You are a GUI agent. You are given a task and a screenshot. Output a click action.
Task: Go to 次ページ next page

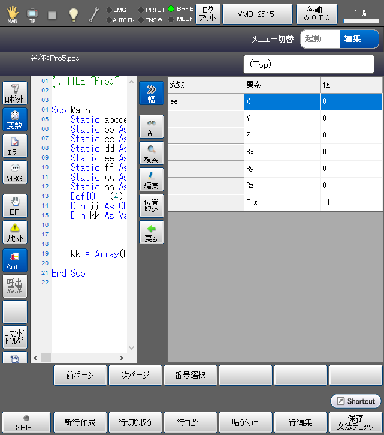(x=135, y=375)
